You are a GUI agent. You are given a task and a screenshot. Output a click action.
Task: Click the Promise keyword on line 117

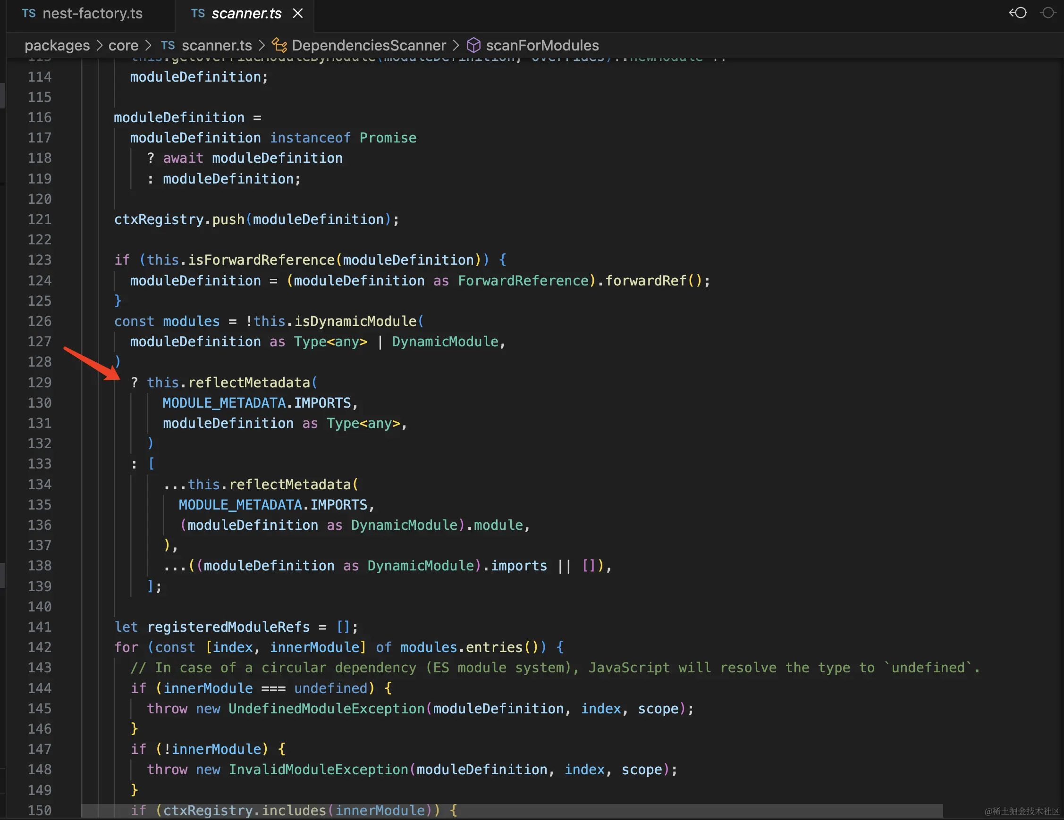pyautogui.click(x=388, y=138)
